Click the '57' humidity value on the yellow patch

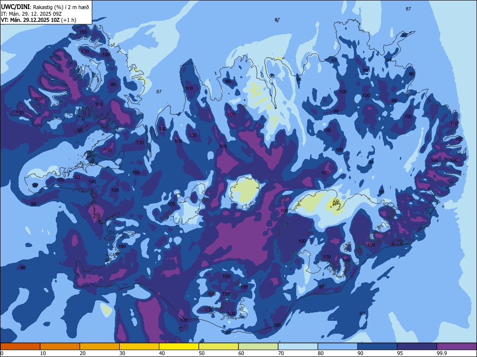tap(336, 202)
